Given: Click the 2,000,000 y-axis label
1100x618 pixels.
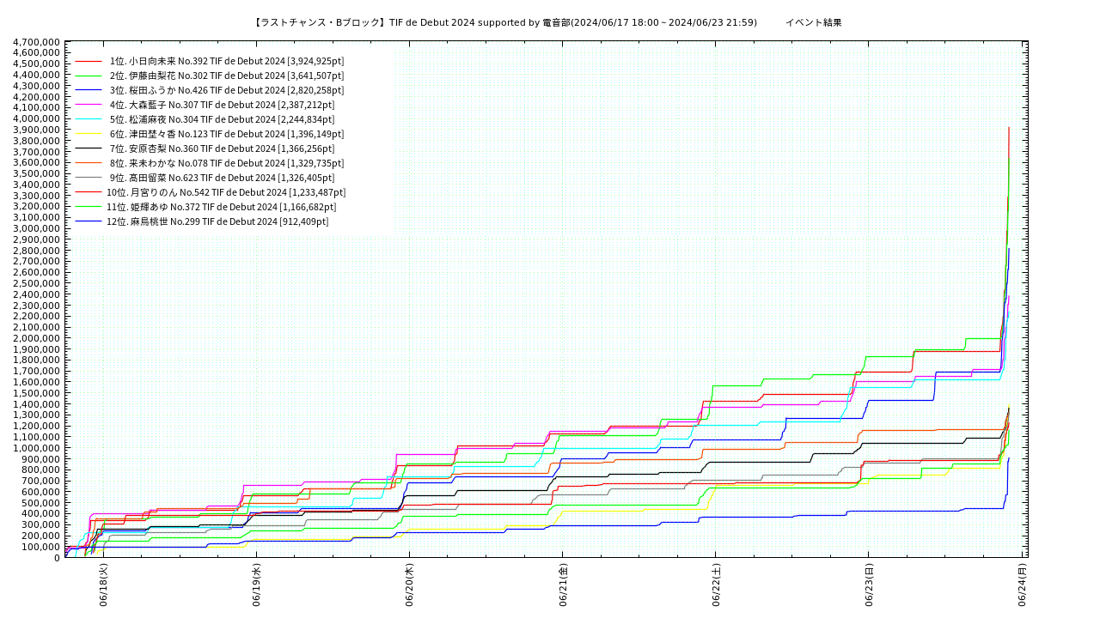Looking at the screenshot, I should pyautogui.click(x=36, y=339).
